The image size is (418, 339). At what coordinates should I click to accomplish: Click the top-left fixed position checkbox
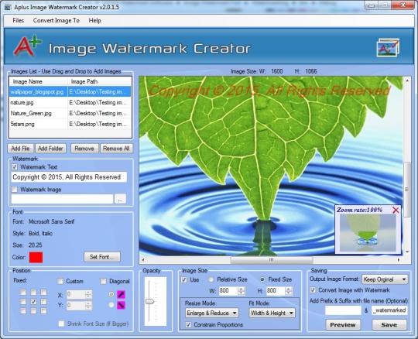(x=23, y=292)
